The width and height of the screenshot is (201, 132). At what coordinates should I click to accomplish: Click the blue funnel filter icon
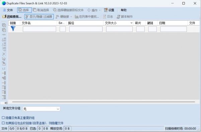[x=13, y=28]
